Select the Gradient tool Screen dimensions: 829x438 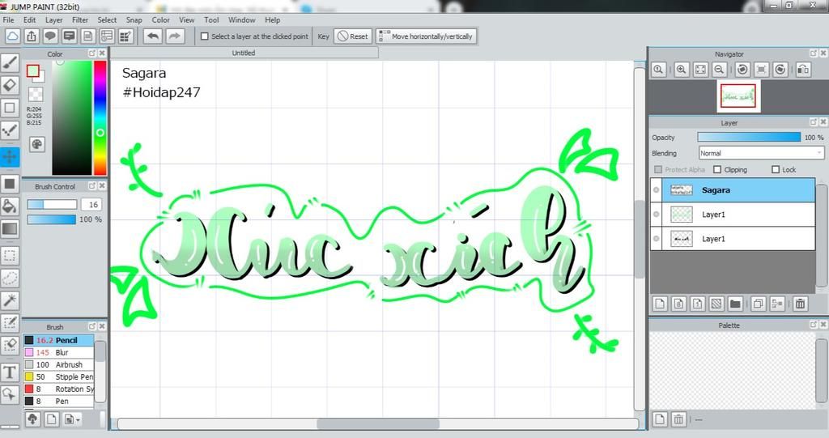click(10, 228)
